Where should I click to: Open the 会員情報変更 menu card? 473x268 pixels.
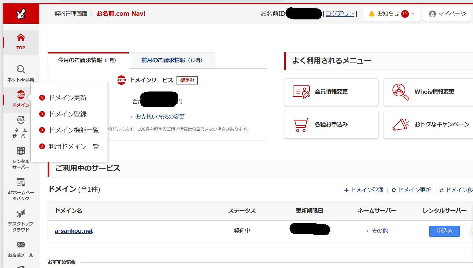(x=331, y=92)
